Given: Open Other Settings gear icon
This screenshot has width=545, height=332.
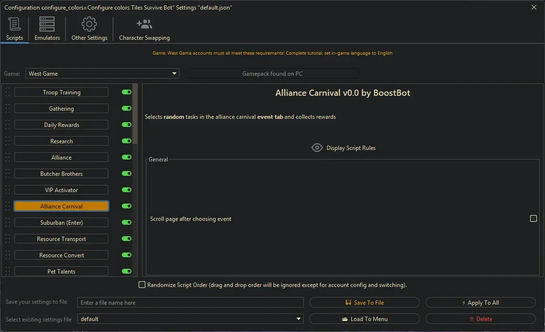Looking at the screenshot, I should point(89,24).
